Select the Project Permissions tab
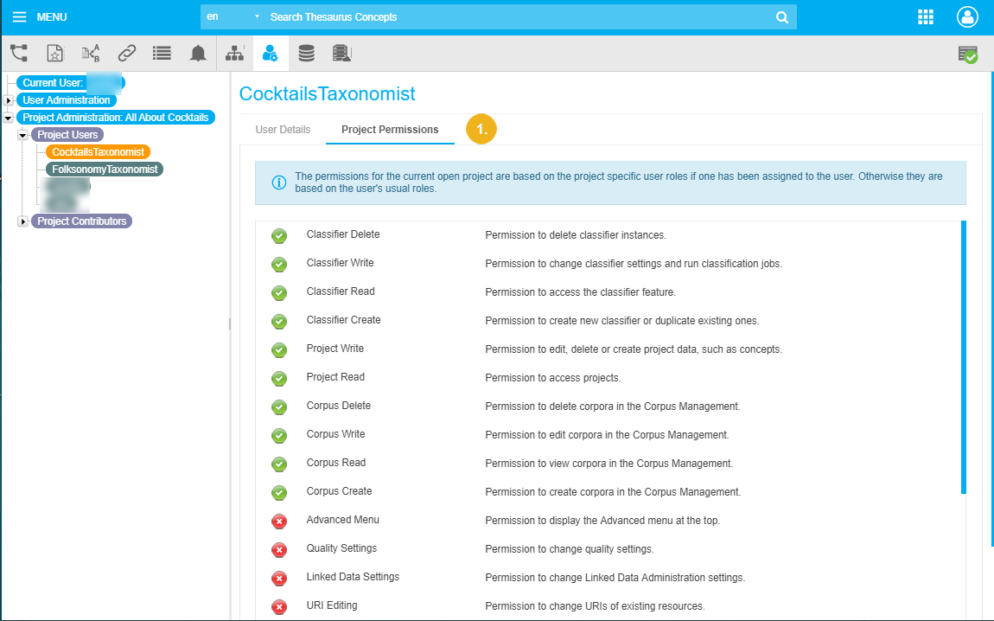Image resolution: width=994 pixels, height=621 pixels. 390,130
